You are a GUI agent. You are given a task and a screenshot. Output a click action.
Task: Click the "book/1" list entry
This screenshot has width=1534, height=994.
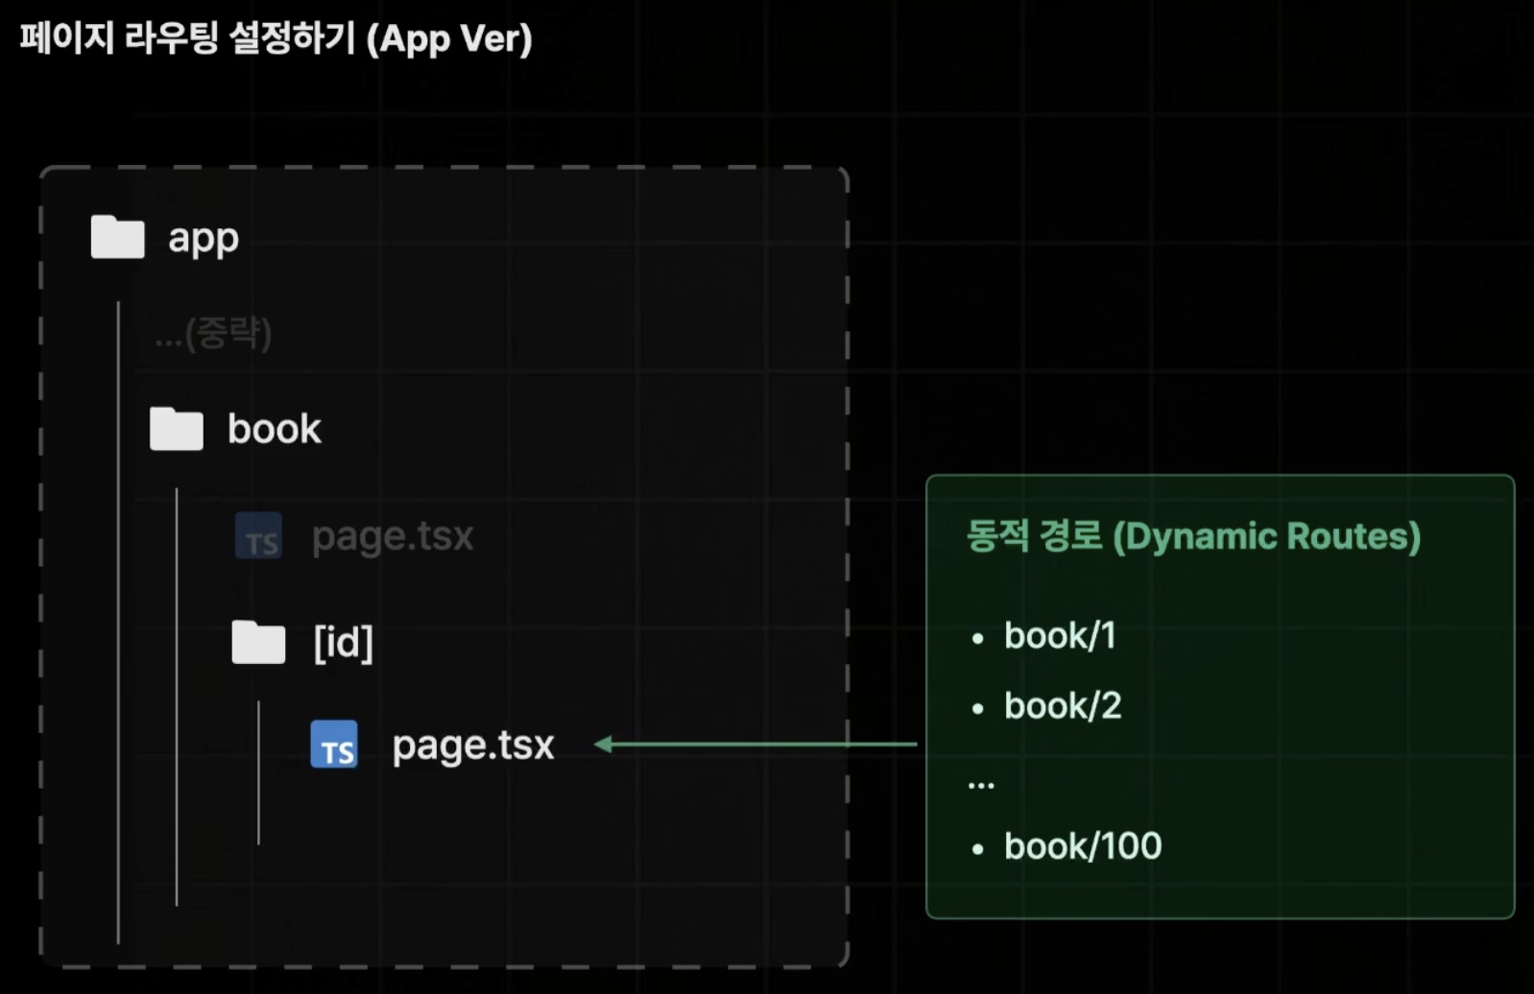pos(1060,635)
